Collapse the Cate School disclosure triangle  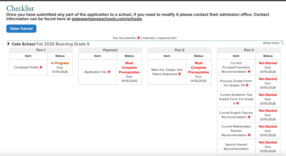(9, 44)
